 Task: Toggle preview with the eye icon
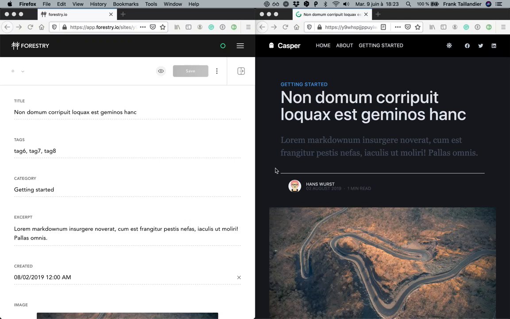pos(161,71)
